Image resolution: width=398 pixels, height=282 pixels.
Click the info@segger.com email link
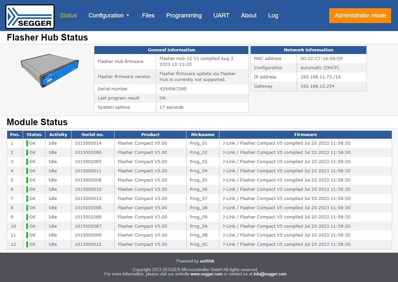[270, 274]
